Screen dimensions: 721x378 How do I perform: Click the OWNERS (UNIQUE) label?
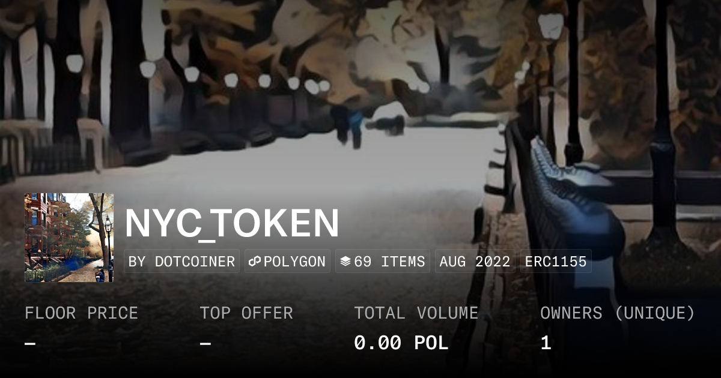click(618, 313)
